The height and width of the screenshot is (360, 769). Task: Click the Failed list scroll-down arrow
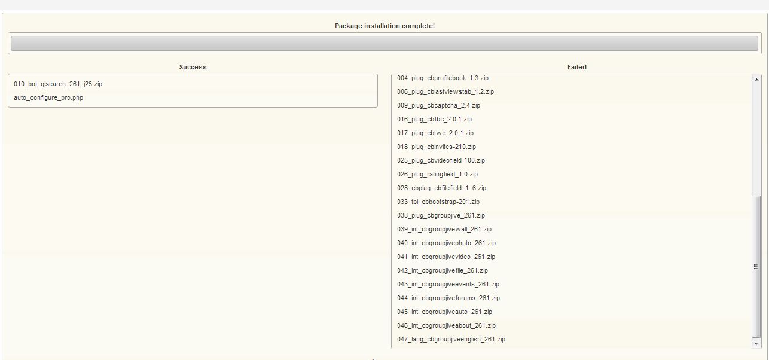tap(756, 344)
